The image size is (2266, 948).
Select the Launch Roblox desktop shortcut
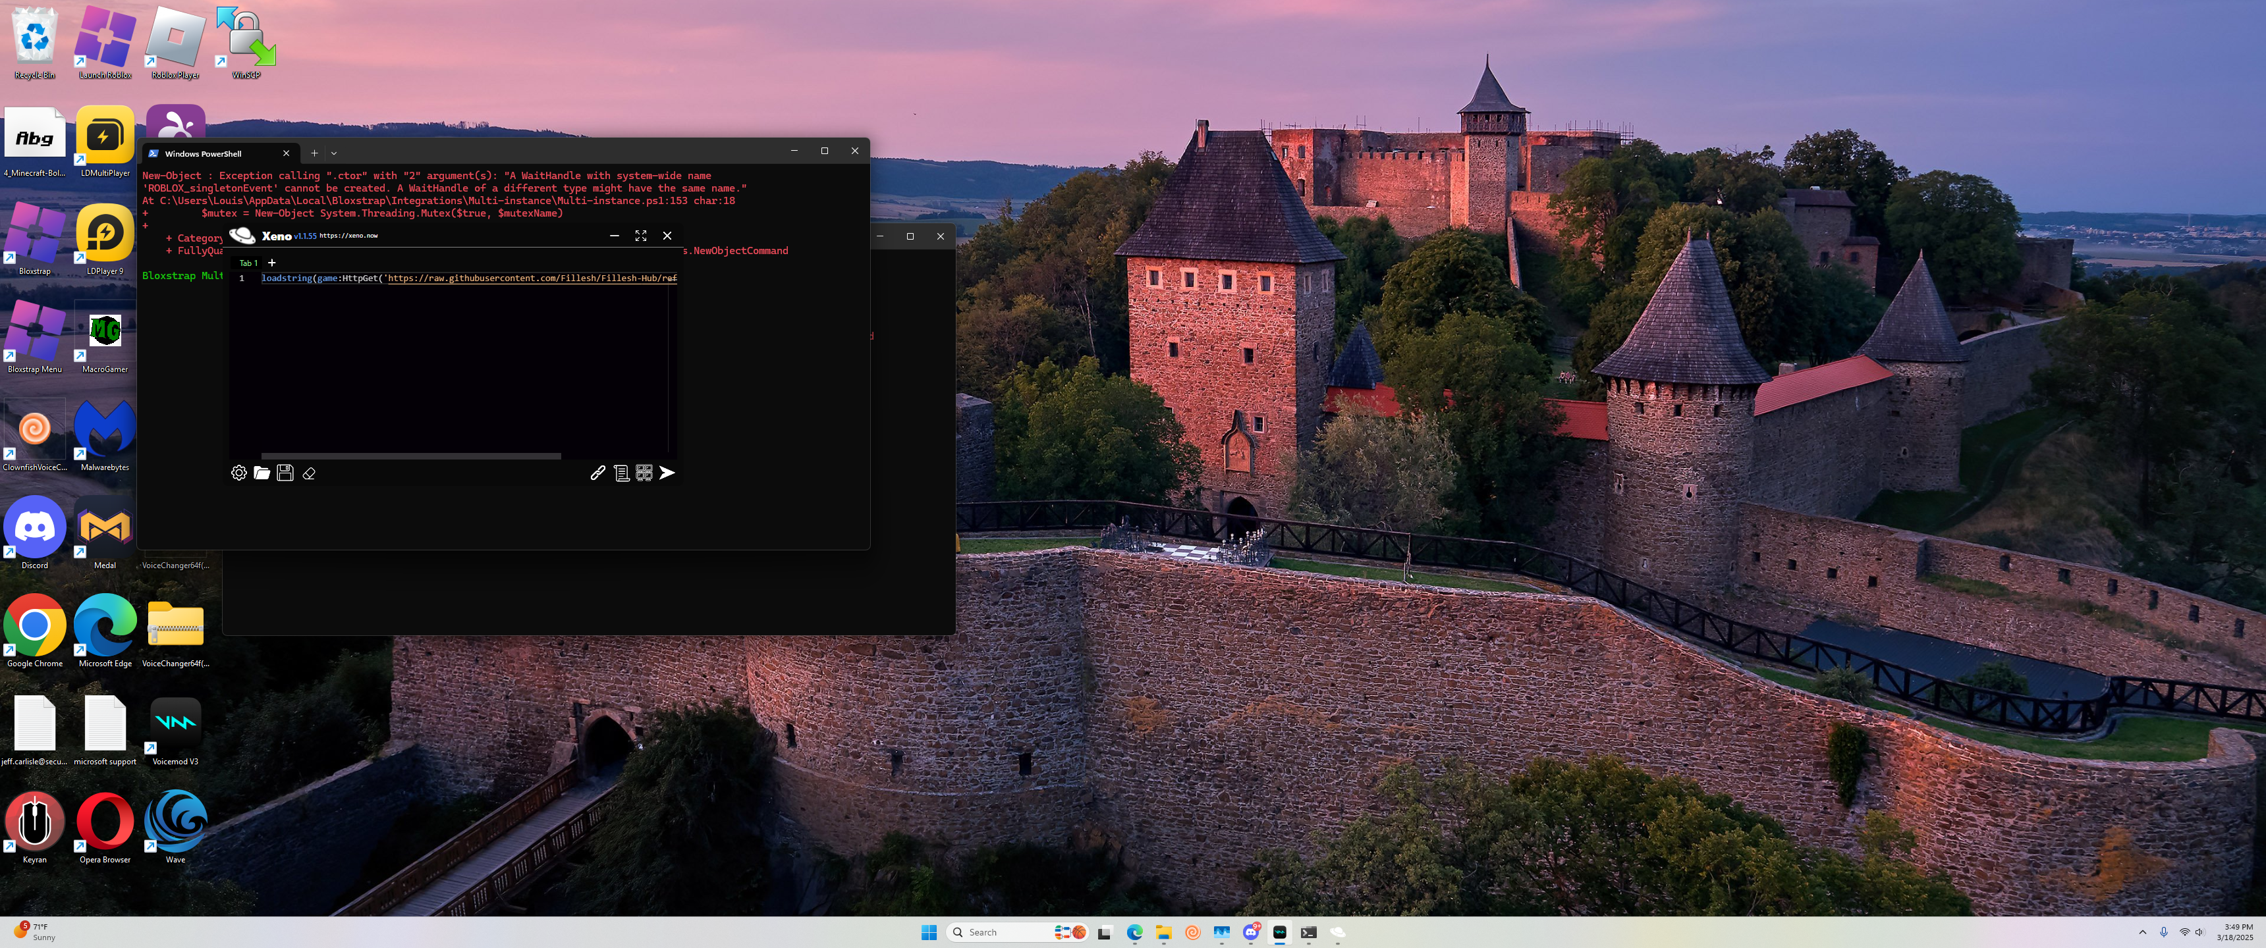tap(105, 43)
